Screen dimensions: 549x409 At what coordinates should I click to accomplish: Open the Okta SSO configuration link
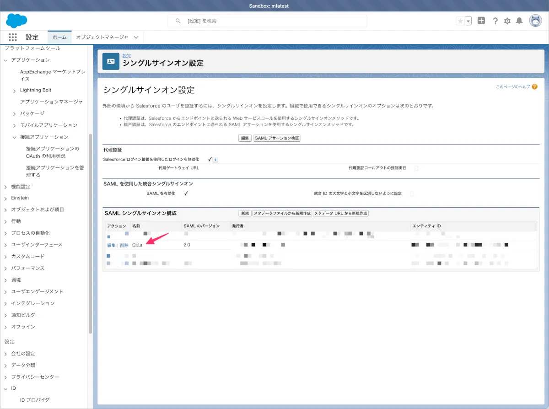[137, 245]
